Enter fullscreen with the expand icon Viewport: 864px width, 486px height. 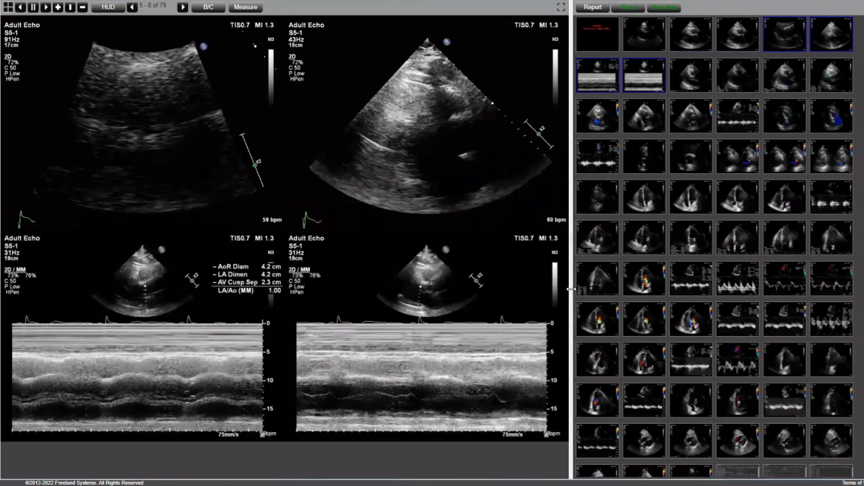561,7
